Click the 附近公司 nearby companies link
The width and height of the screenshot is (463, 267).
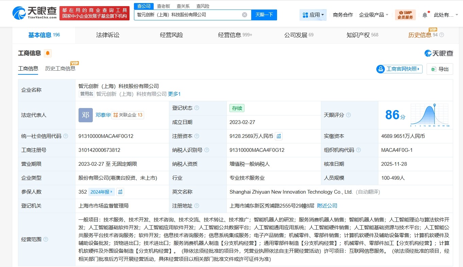click(x=327, y=206)
